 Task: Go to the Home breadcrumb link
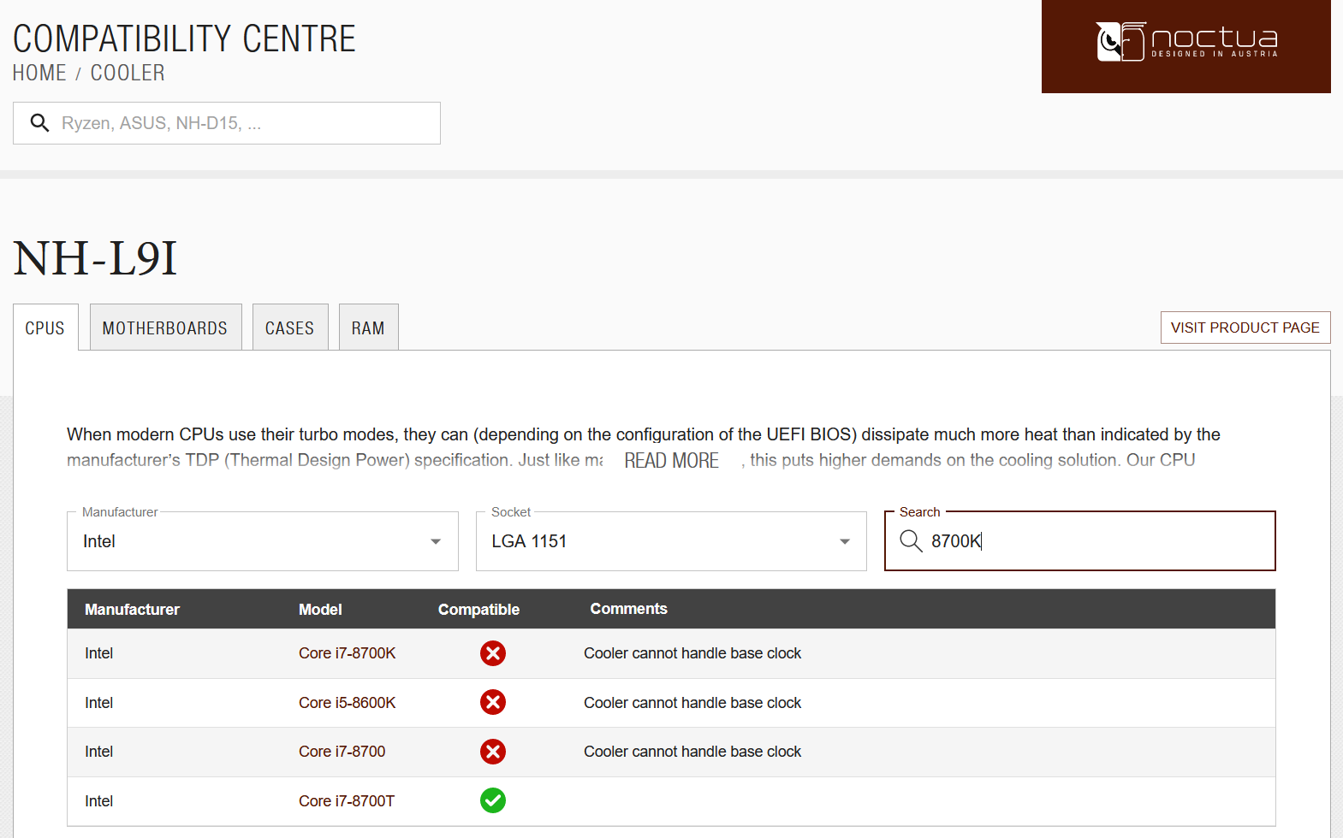(39, 74)
